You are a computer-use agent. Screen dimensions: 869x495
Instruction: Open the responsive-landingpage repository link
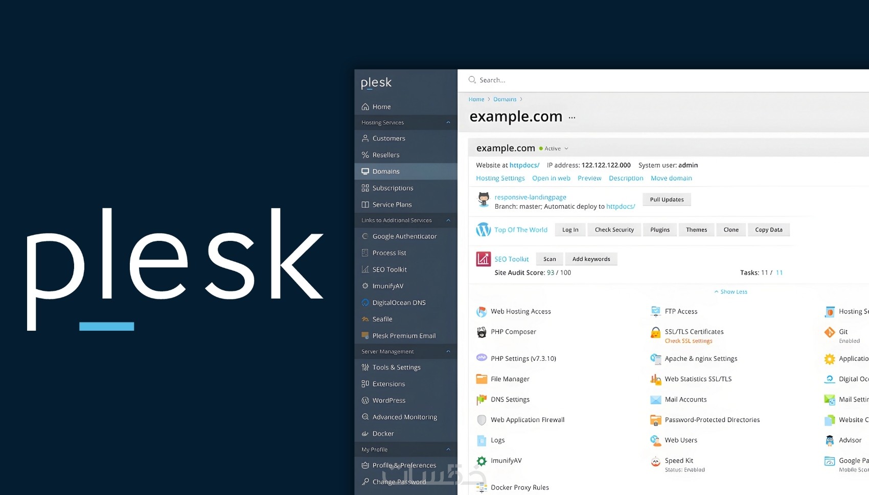tap(531, 197)
